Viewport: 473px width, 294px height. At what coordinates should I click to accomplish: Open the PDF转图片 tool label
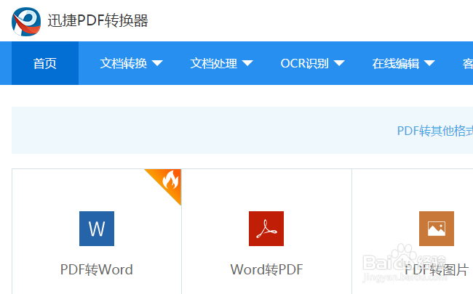[x=437, y=269]
